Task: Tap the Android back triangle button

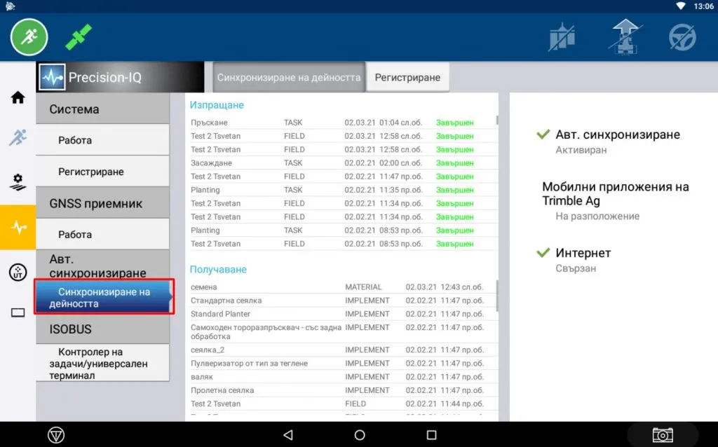Action: (288, 434)
